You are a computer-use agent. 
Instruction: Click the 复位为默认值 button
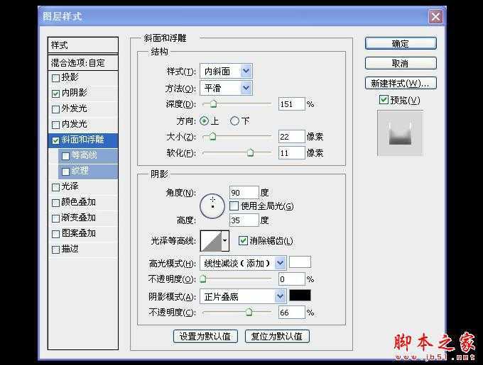277,337
